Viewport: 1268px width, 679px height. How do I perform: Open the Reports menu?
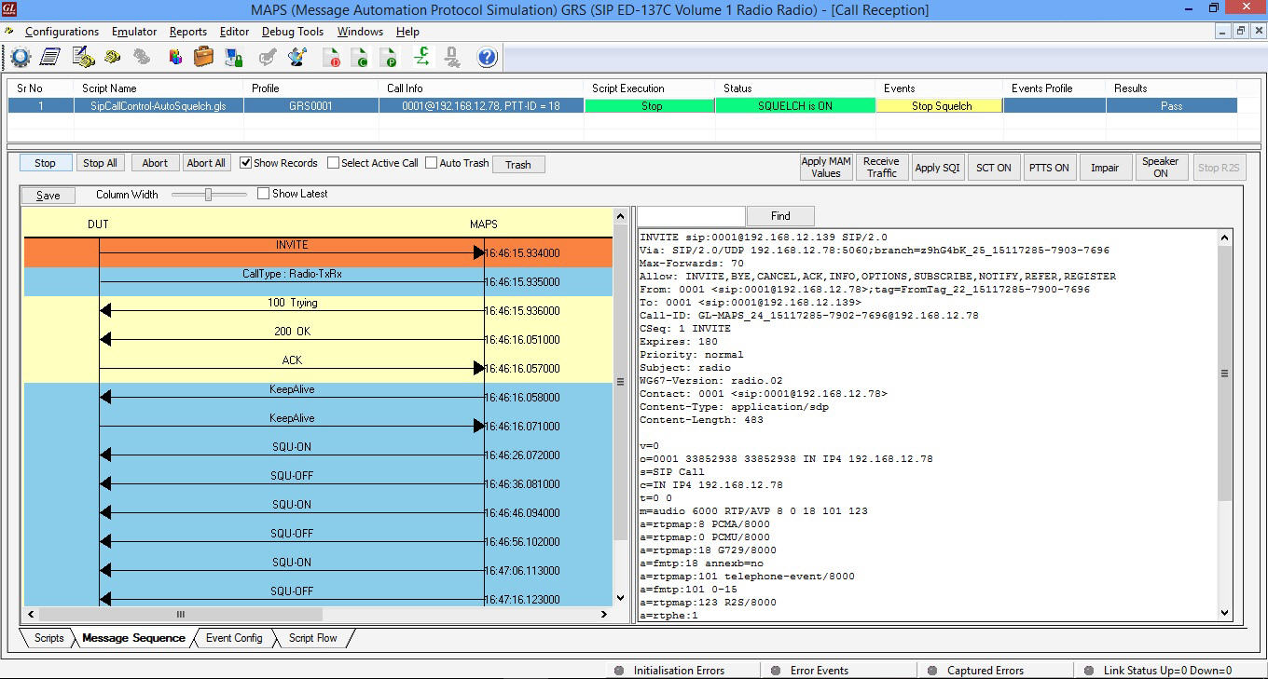(x=188, y=32)
